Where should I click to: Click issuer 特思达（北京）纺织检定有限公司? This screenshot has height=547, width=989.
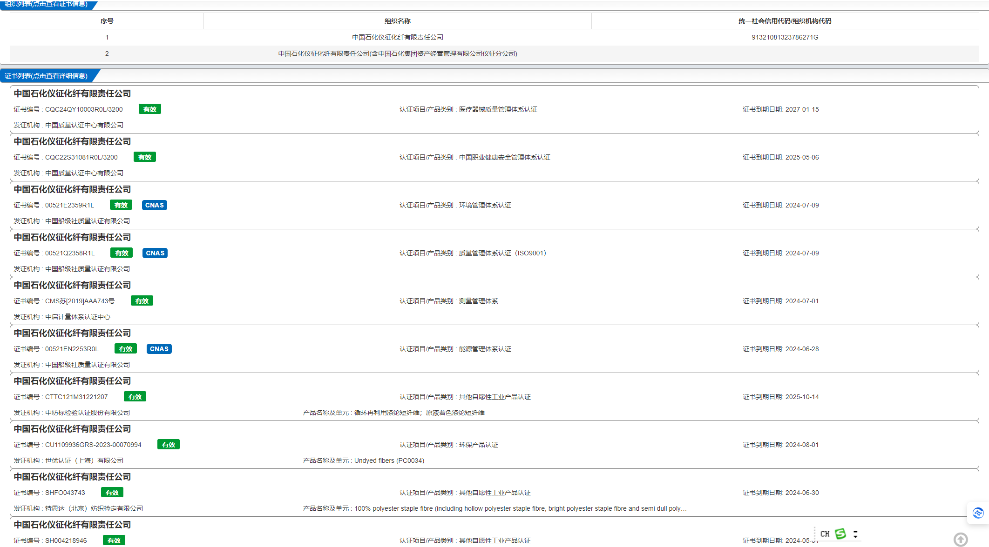tap(94, 508)
